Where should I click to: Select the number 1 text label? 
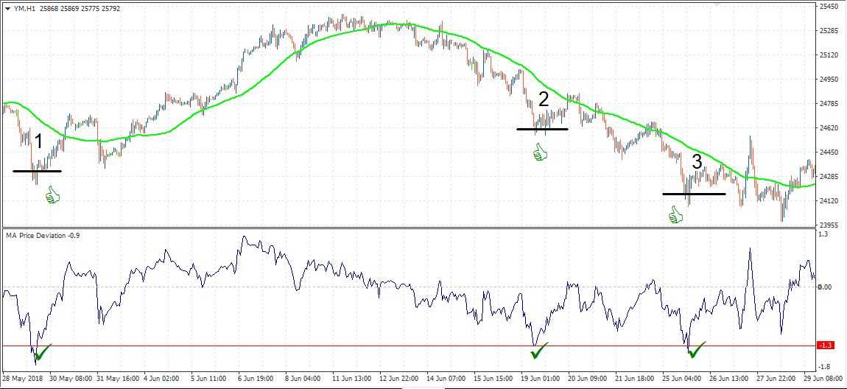click(x=39, y=142)
